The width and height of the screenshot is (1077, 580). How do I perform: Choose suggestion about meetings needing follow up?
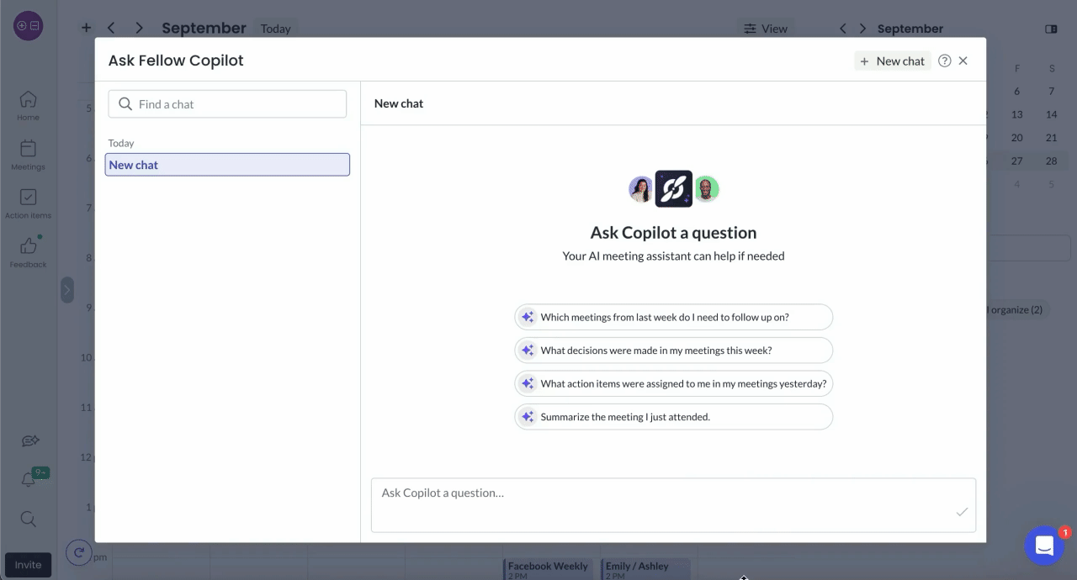pyautogui.click(x=673, y=317)
